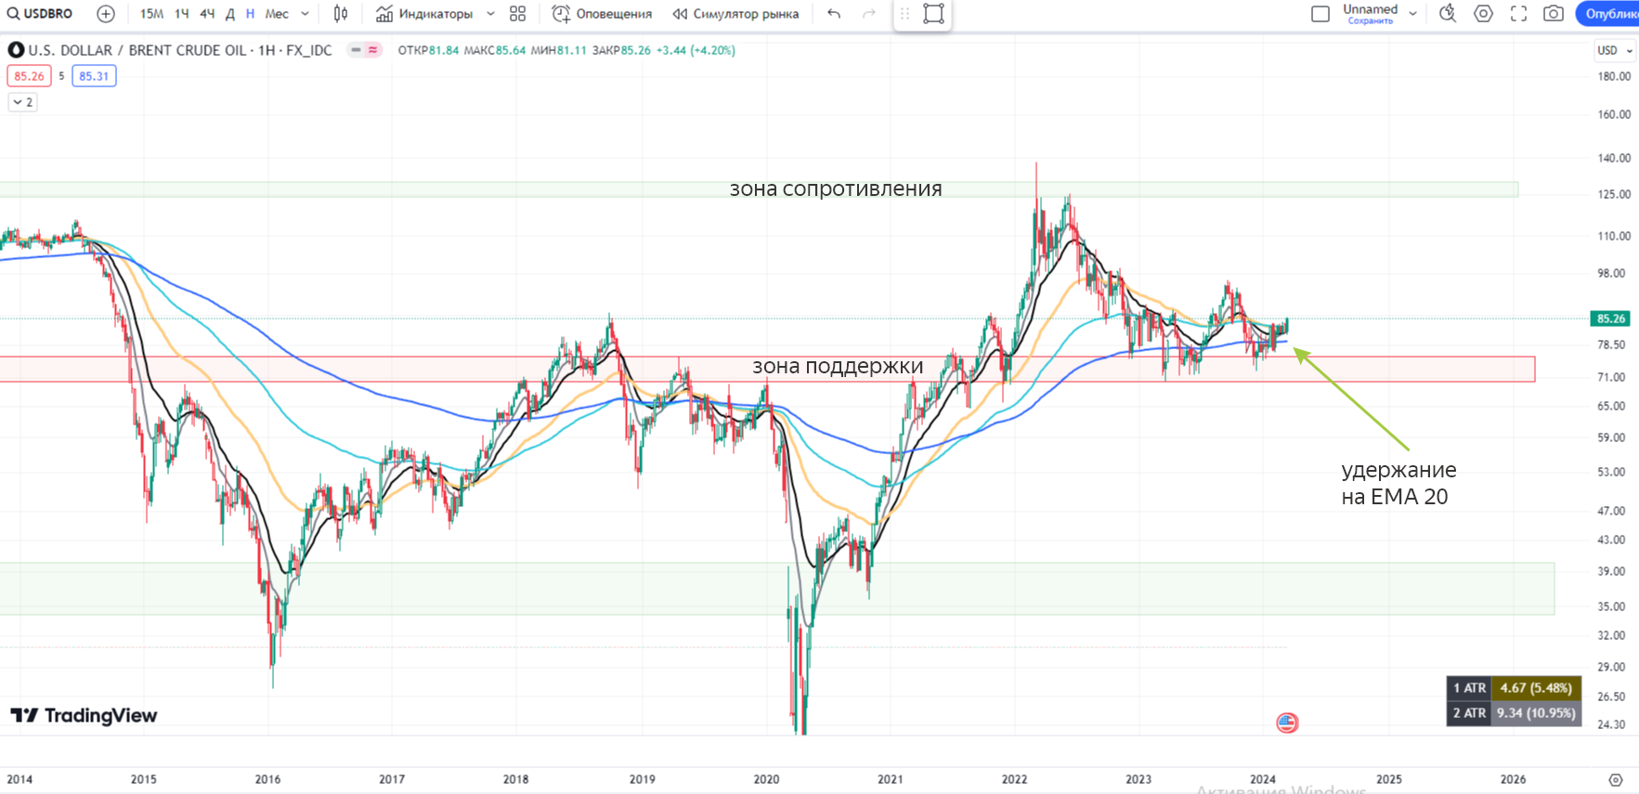Open time axis settings hexagon icon
Viewport: 1639px width, 794px height.
tap(1616, 780)
